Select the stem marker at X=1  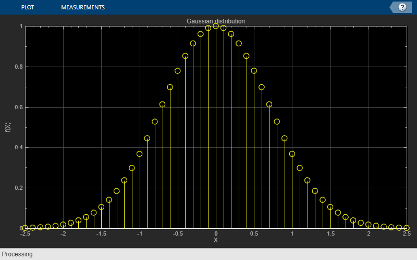pyautogui.click(x=292, y=154)
